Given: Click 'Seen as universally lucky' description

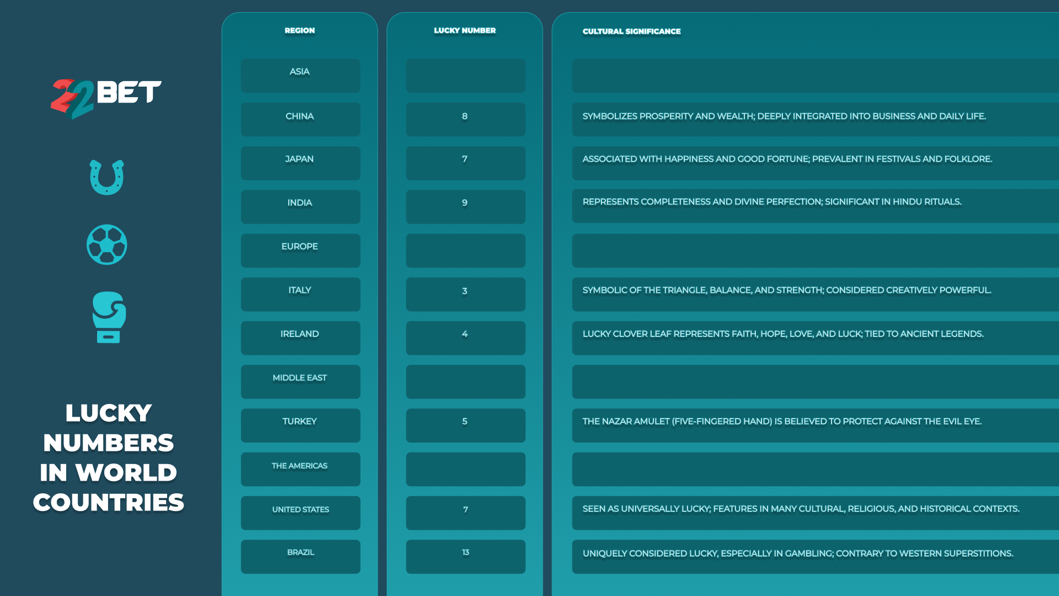Looking at the screenshot, I should tap(801, 509).
